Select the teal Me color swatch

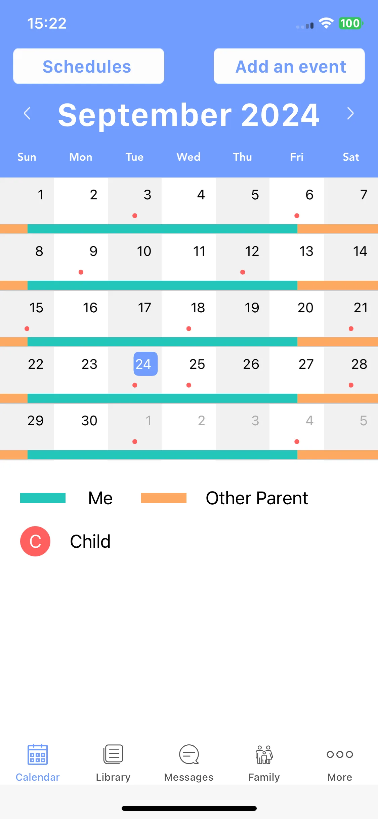coord(43,498)
